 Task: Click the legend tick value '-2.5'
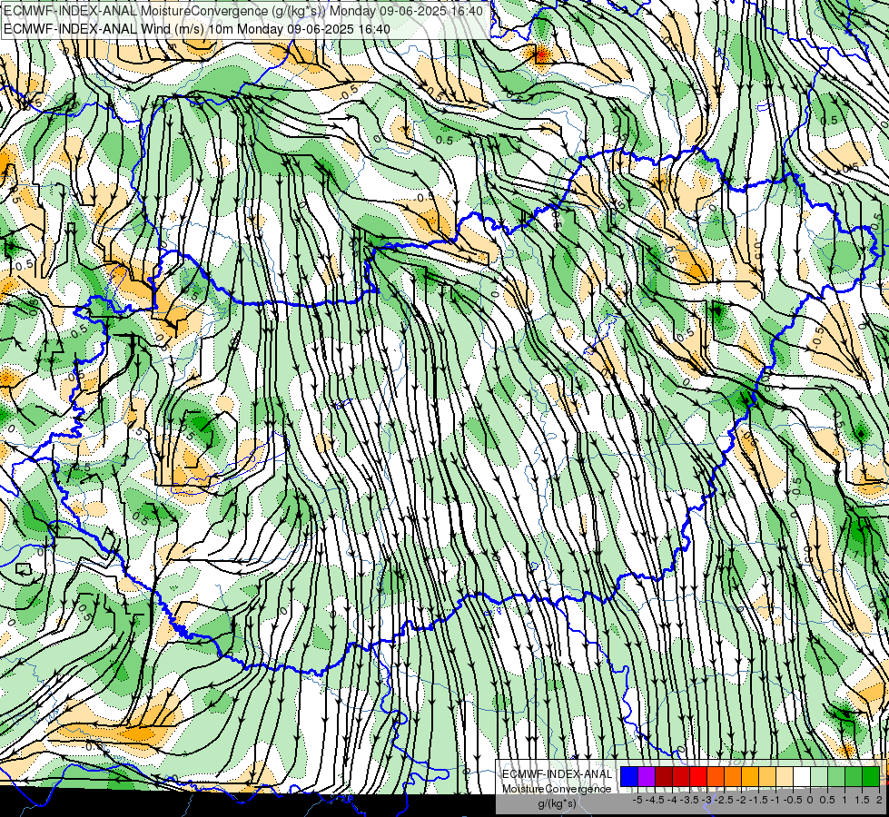[724, 800]
